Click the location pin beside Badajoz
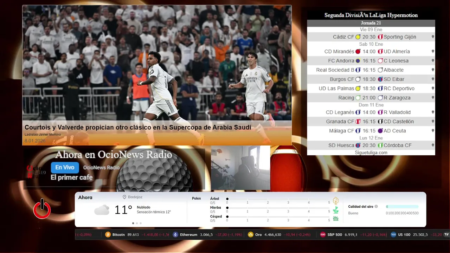The height and width of the screenshot is (253, 450). click(x=124, y=197)
